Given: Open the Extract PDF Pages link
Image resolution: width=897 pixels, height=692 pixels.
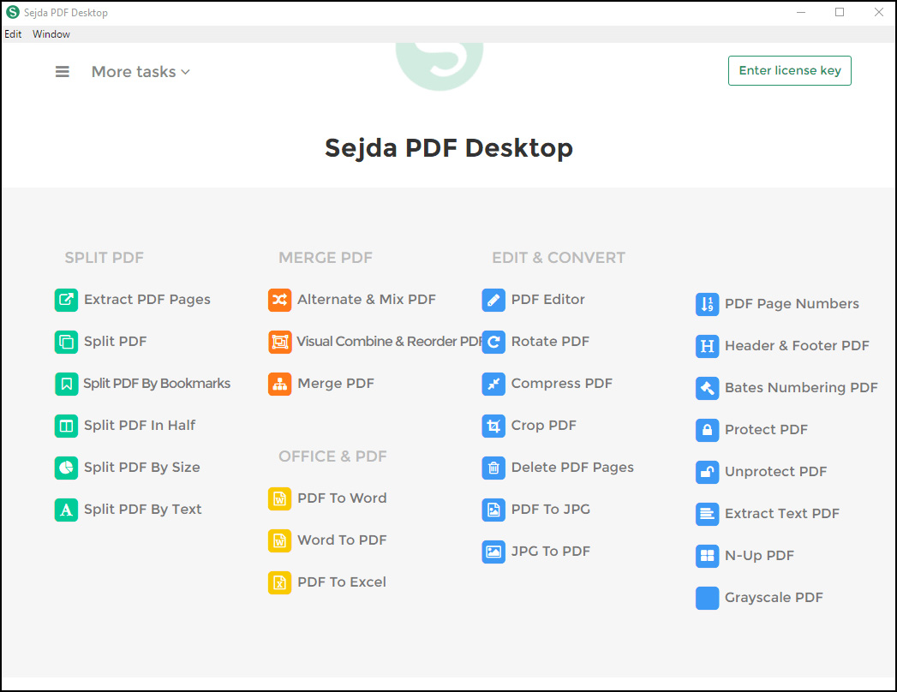Looking at the screenshot, I should click(147, 300).
